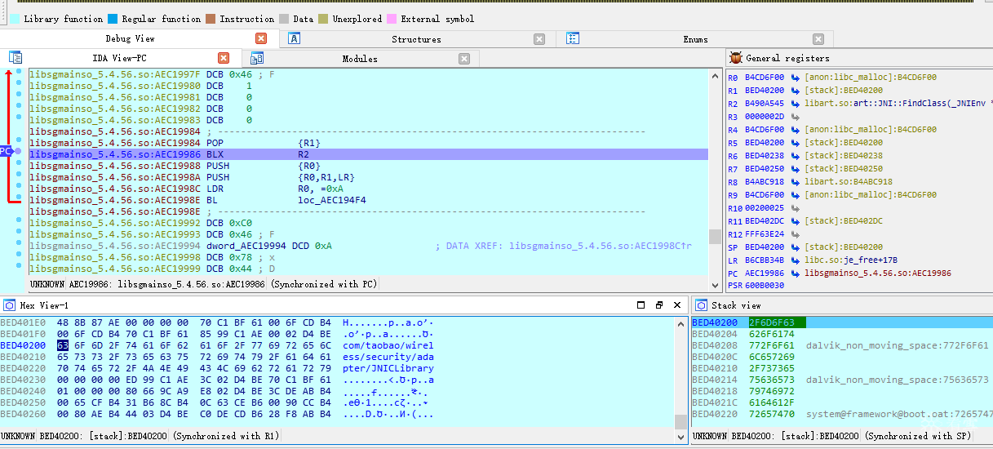Click PC reference libsgmainso_5.4.56.so:AEC19986
Image resolution: width=993 pixels, height=449 pixels.
click(x=878, y=273)
